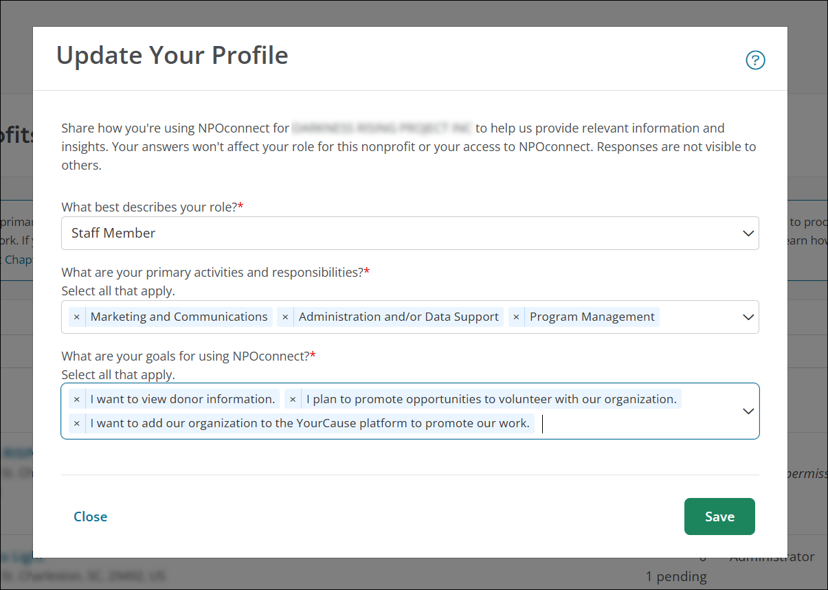Viewport: 828px width, 590px height.
Task: Open the help icon in dialog header
Action: pyautogui.click(x=755, y=60)
